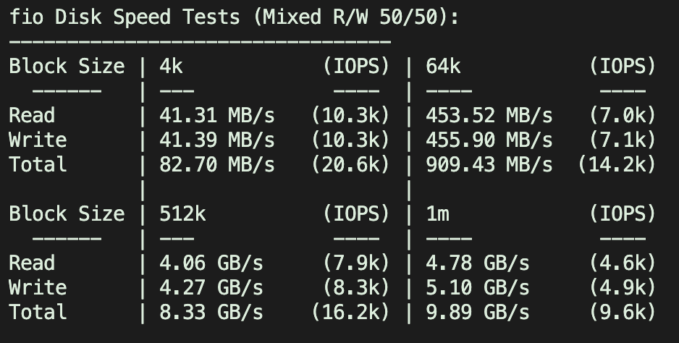The height and width of the screenshot is (343, 679).
Task: Click the 4.27 GB/s write speed value
Action: (211, 288)
